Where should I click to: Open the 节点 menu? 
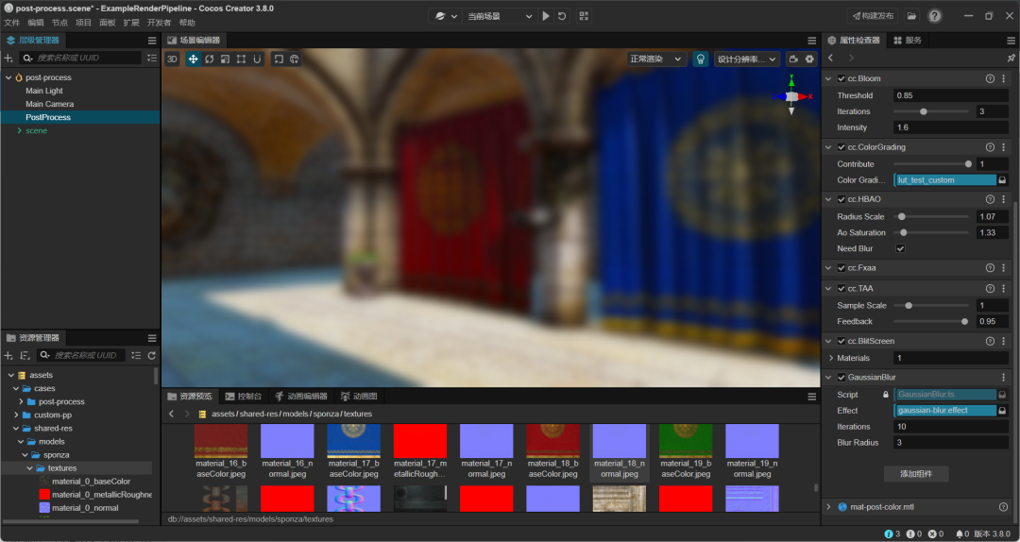[x=59, y=23]
